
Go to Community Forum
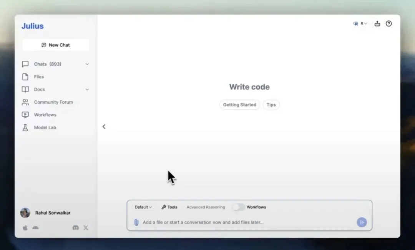tap(53, 102)
